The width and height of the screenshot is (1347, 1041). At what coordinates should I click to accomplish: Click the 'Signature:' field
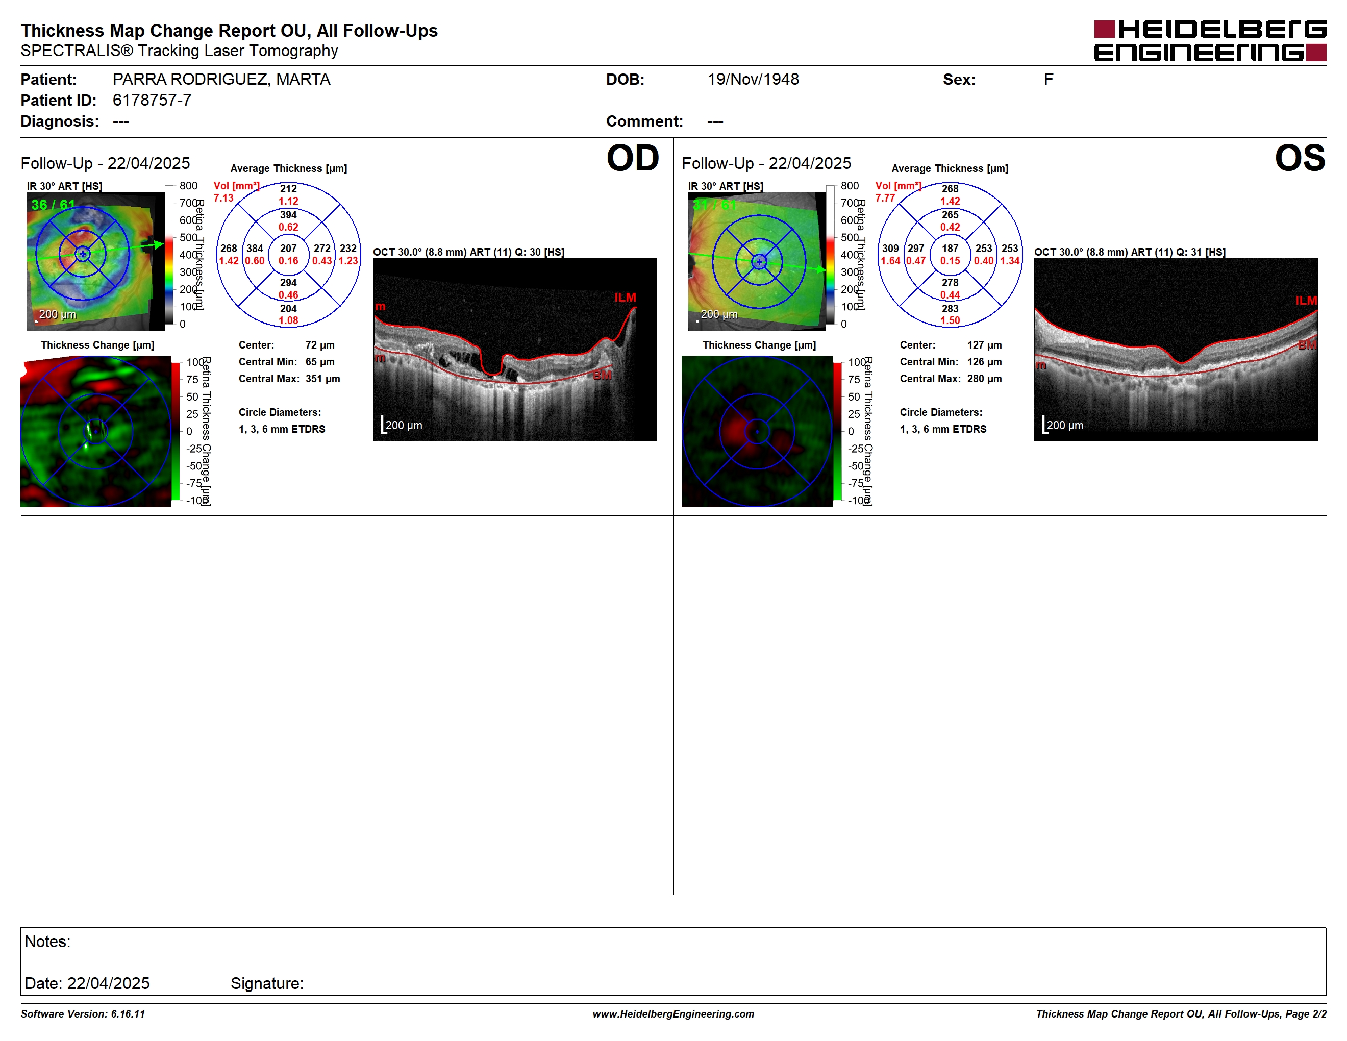pos(267,983)
